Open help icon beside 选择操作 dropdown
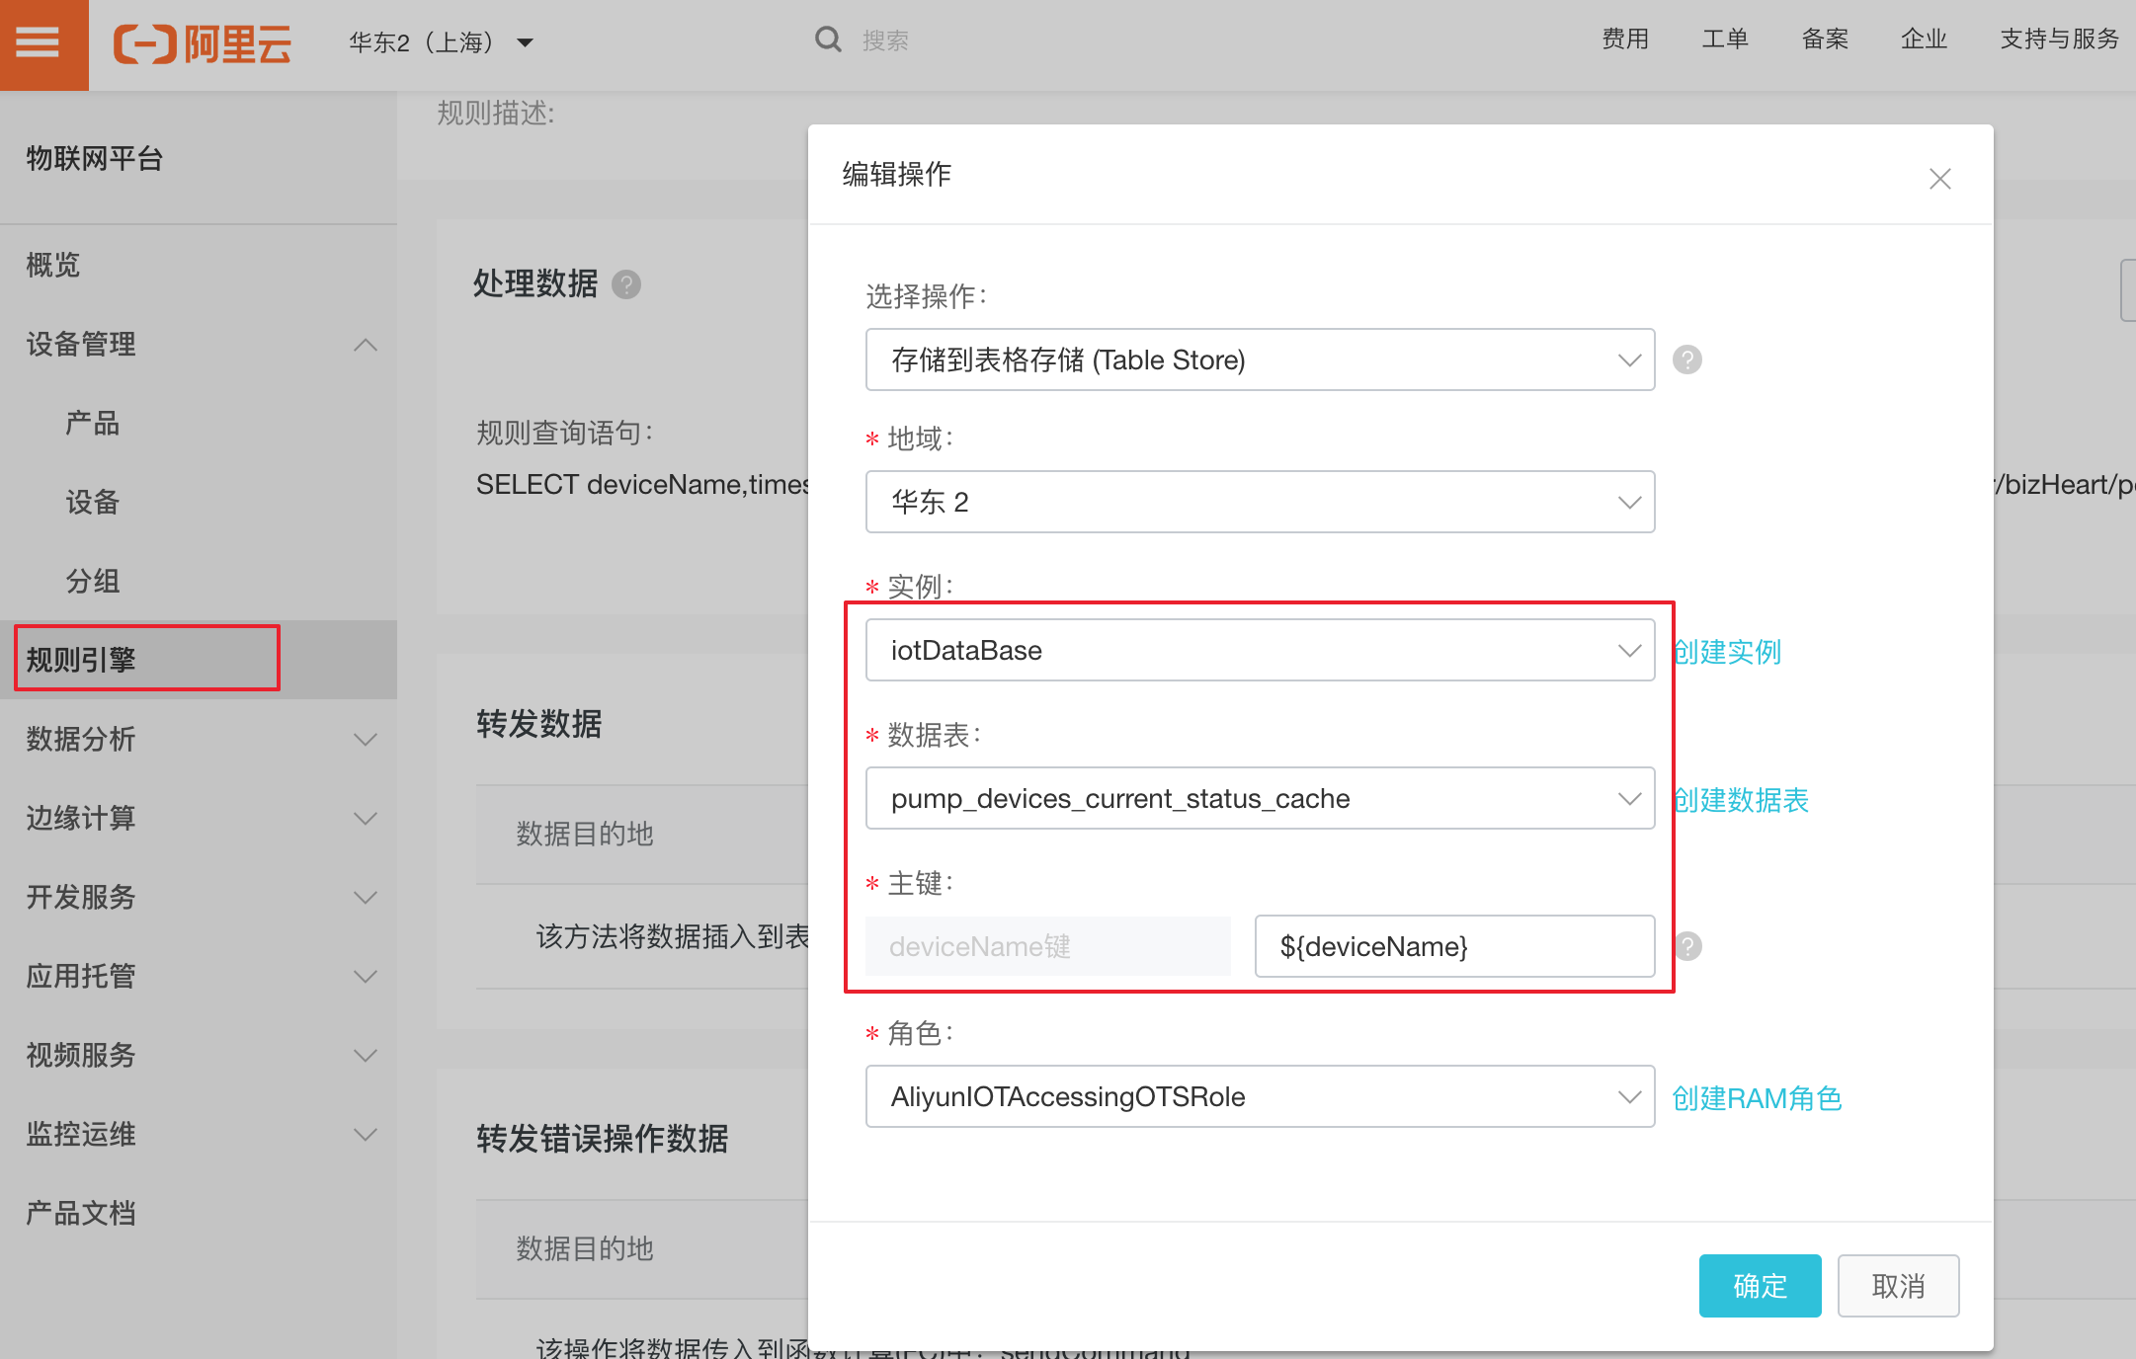The height and width of the screenshot is (1359, 2136). [1687, 360]
